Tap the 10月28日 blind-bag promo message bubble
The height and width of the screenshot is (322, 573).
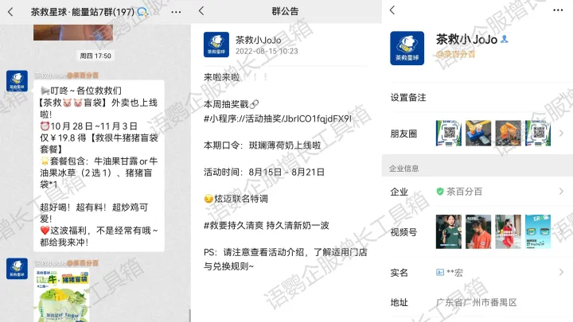tap(99, 165)
